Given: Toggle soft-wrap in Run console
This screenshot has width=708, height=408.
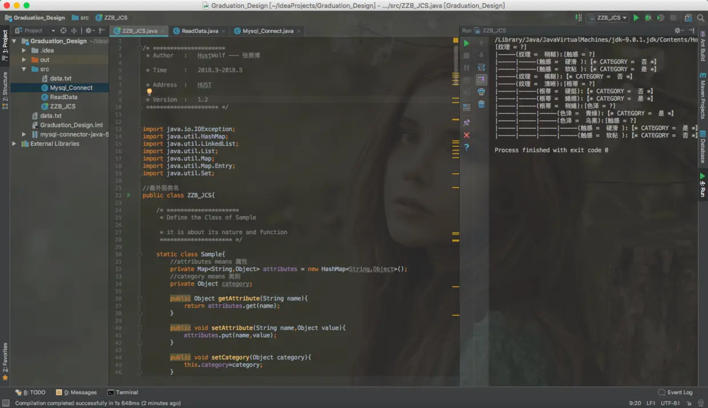Looking at the screenshot, I should (x=481, y=67).
